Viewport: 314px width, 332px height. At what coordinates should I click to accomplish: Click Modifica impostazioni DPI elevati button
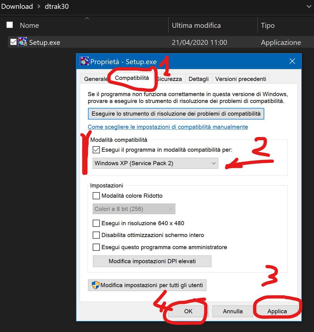coord(152,261)
